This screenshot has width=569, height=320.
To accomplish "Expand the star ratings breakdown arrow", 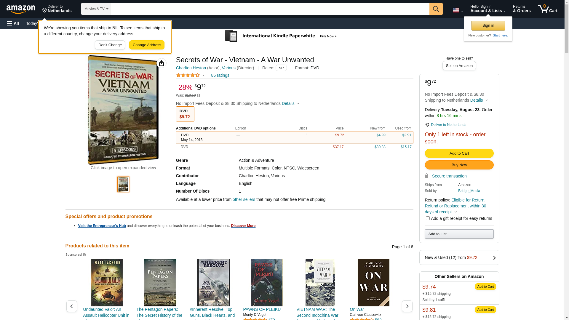I will 203,75.
